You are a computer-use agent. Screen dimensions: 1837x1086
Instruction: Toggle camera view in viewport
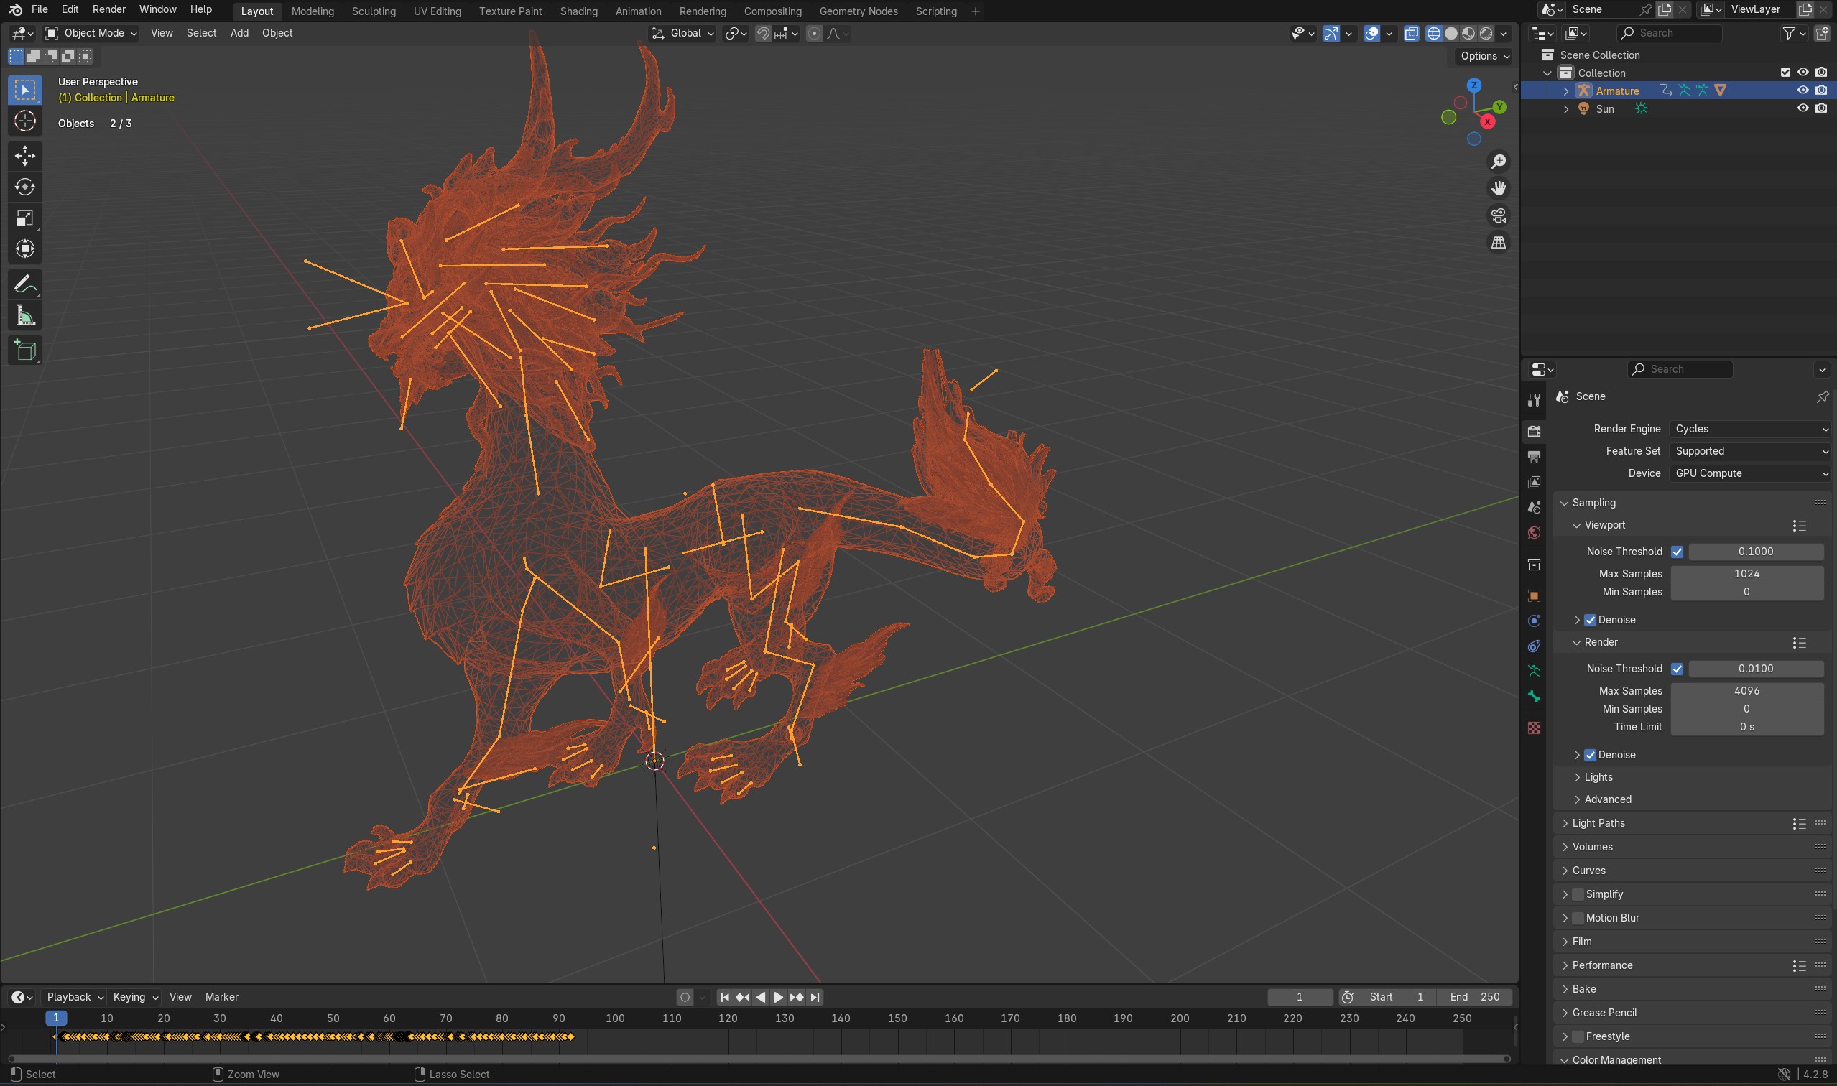point(1498,216)
